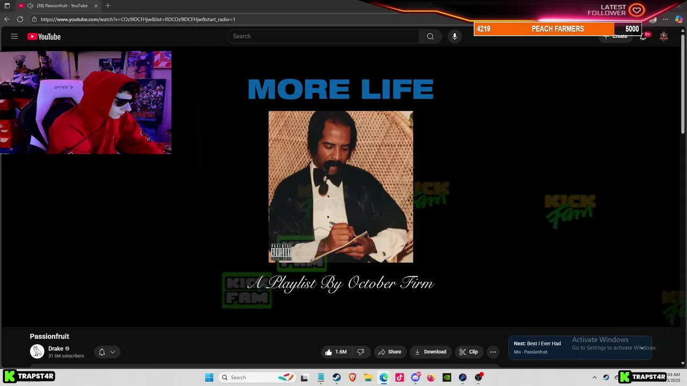This screenshot has width=687, height=386.
Task: Expand the notification preferences chevron
Action: (113, 352)
